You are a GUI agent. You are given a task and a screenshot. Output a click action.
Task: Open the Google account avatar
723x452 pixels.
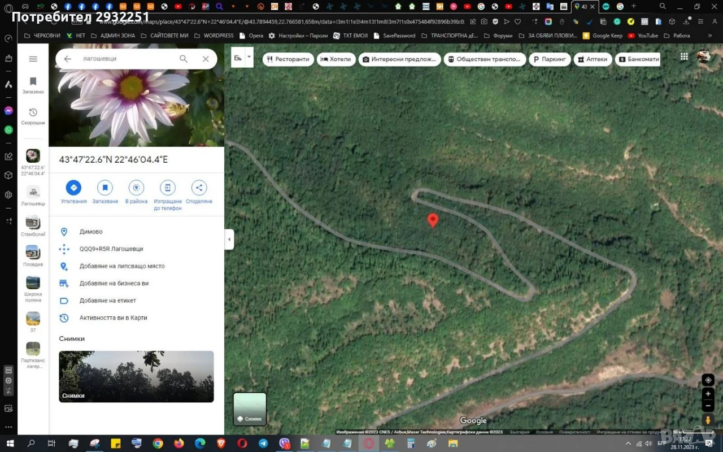point(703,56)
